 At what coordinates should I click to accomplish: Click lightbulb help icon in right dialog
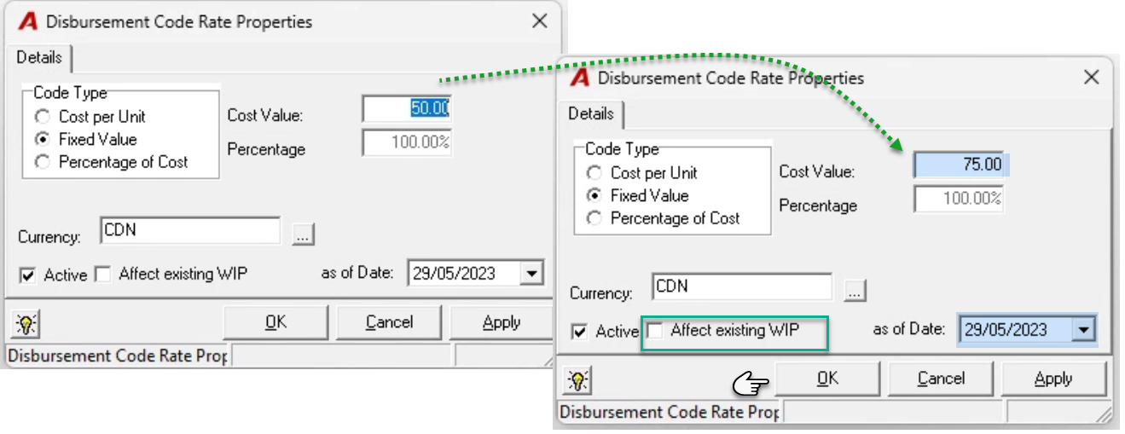pos(577,380)
